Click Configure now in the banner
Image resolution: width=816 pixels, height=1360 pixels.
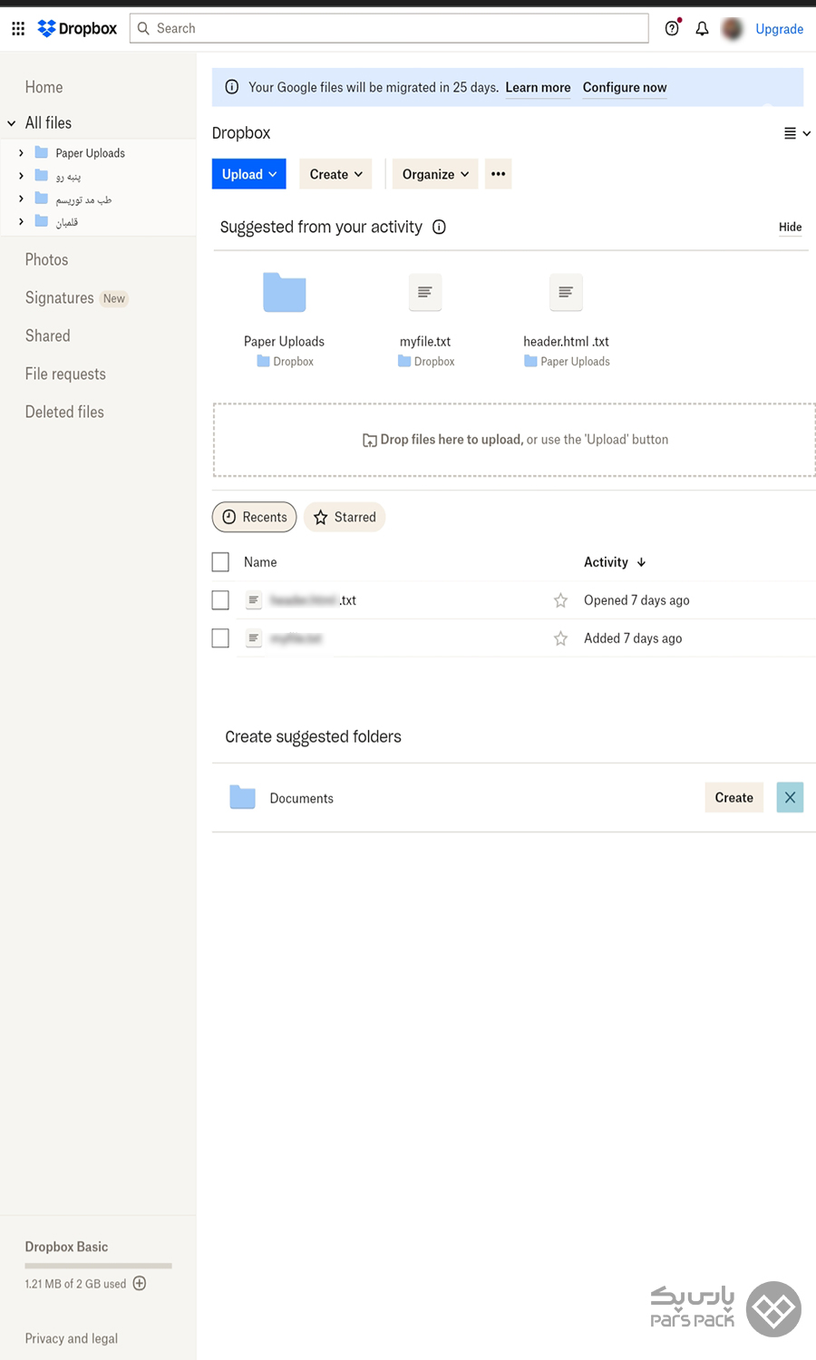[x=625, y=88]
